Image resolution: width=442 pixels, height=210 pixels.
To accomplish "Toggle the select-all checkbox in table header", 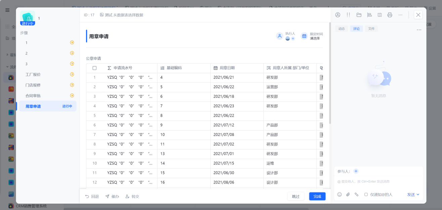I will point(94,68).
